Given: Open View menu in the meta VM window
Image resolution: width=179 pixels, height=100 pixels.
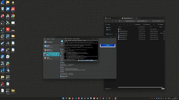Looking at the screenshot, I should click(73, 41).
